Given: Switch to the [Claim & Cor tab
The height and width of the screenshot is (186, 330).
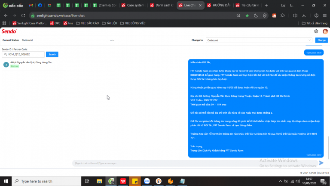Looking at the screenshot, I should click(x=105, y=5).
